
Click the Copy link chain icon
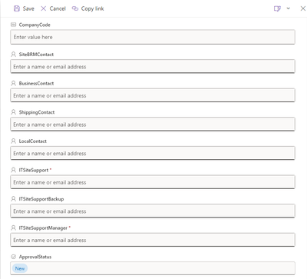(x=75, y=8)
